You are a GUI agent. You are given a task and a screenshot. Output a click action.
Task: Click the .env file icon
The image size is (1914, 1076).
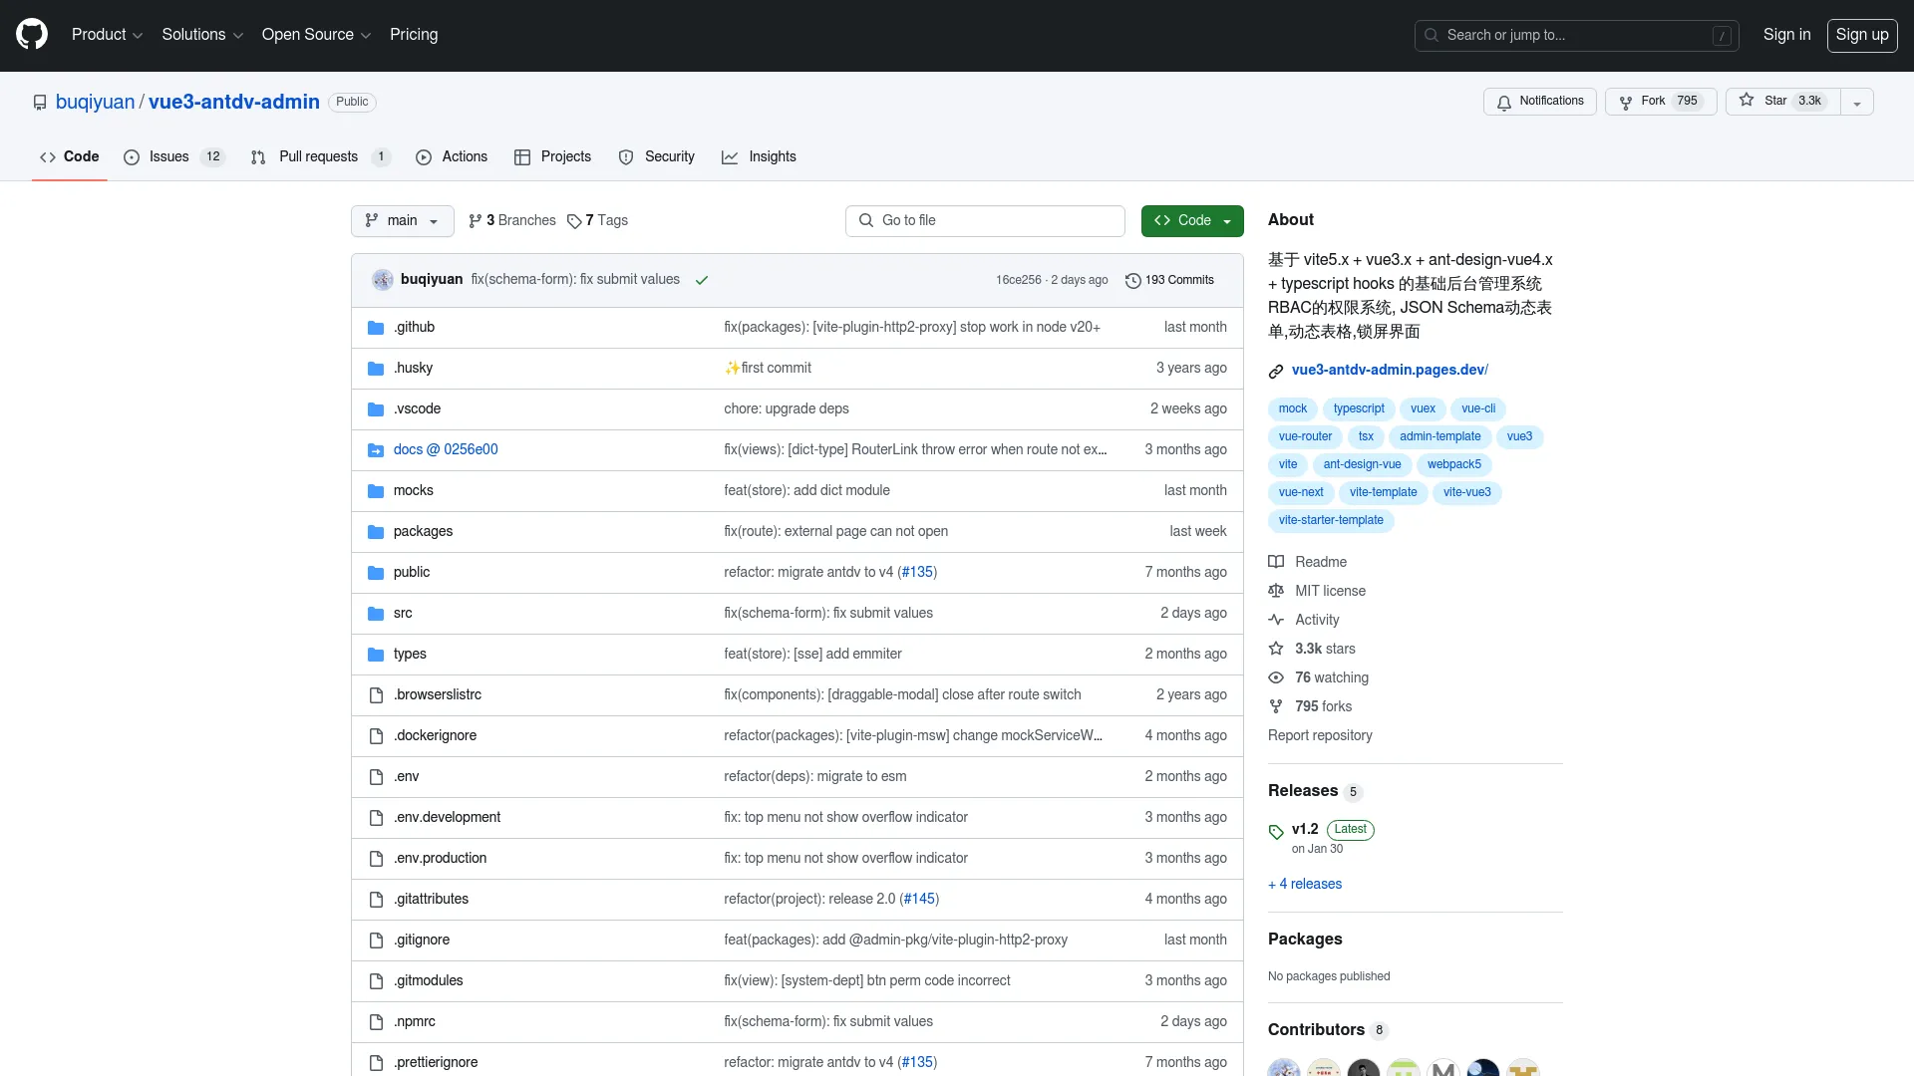tap(376, 777)
